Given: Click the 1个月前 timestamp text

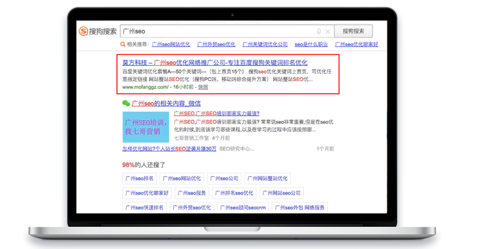Looking at the screenshot, I should tap(325, 149).
